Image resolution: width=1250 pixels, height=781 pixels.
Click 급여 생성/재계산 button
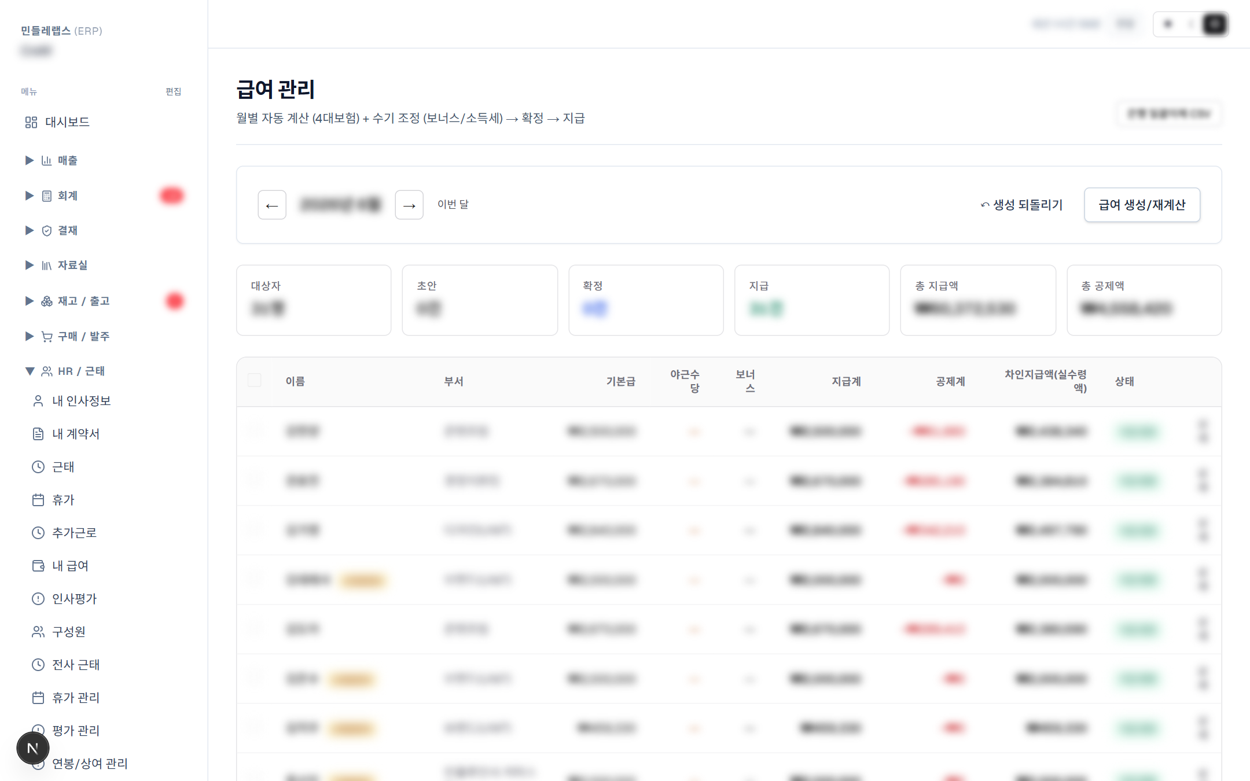click(x=1142, y=205)
